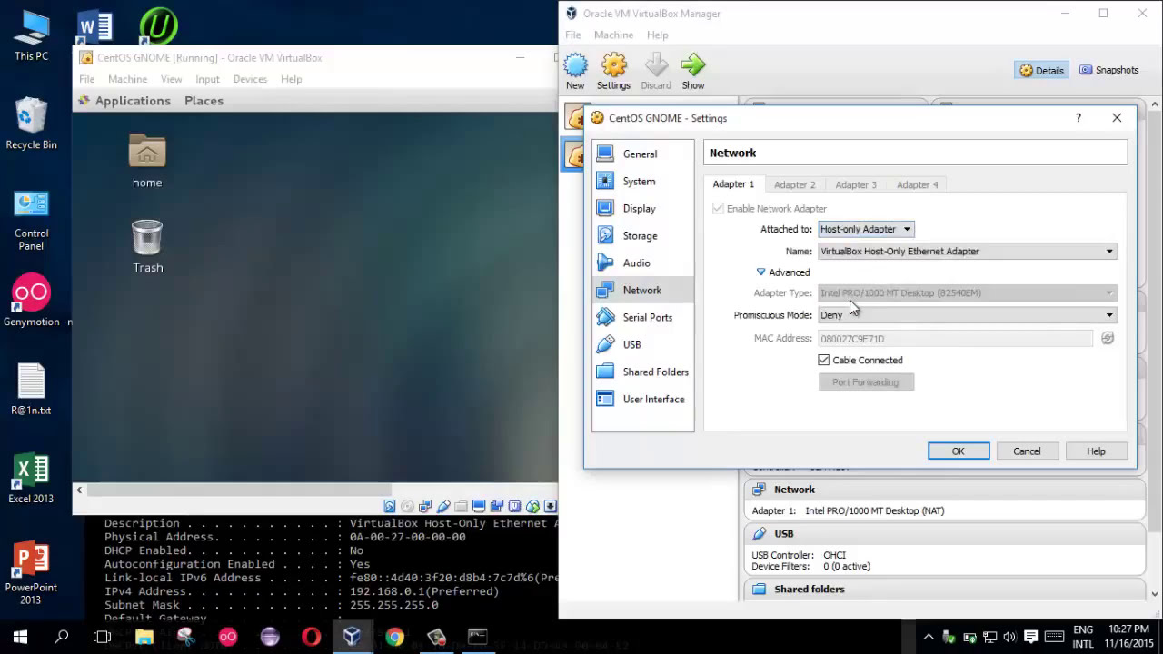Click hard disk activity icon in VM status bar
Screen dimensions: 1163x654
click(x=390, y=506)
